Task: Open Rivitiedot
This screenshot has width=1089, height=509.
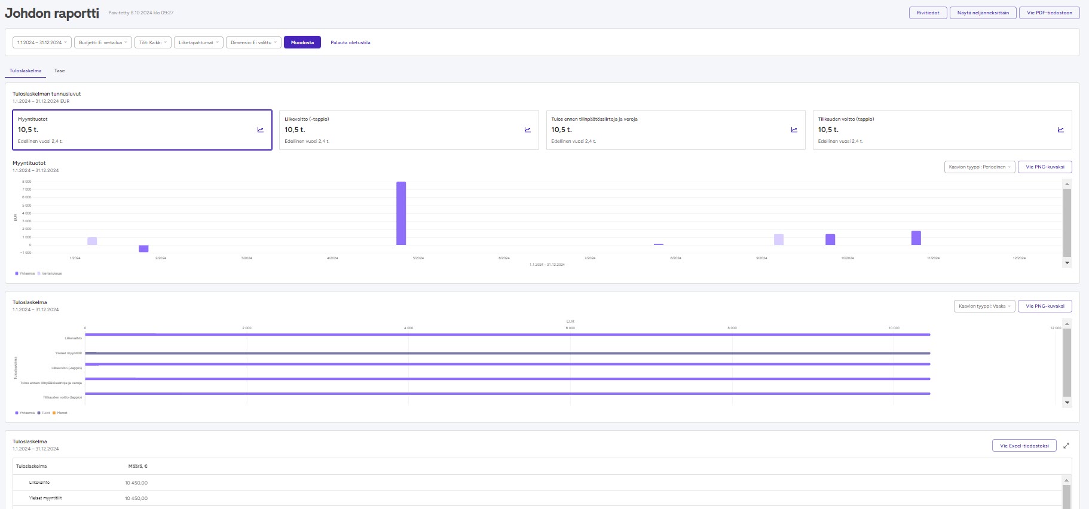Action: 928,13
